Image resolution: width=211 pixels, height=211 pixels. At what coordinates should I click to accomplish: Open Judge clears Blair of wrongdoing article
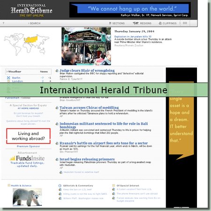[87, 70]
